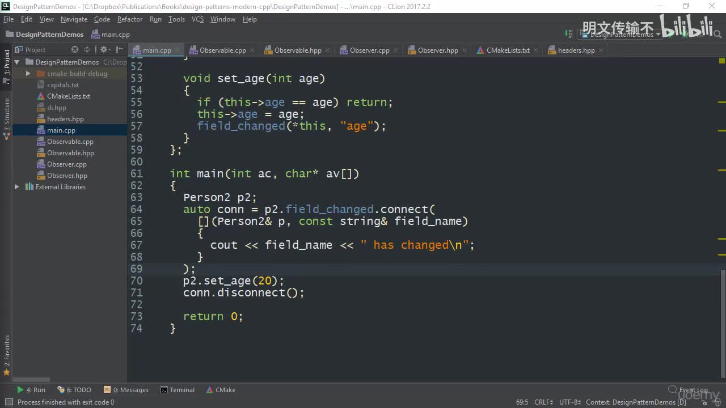Open the Navigate menu
Viewport: 726px width, 408px height.
74,19
